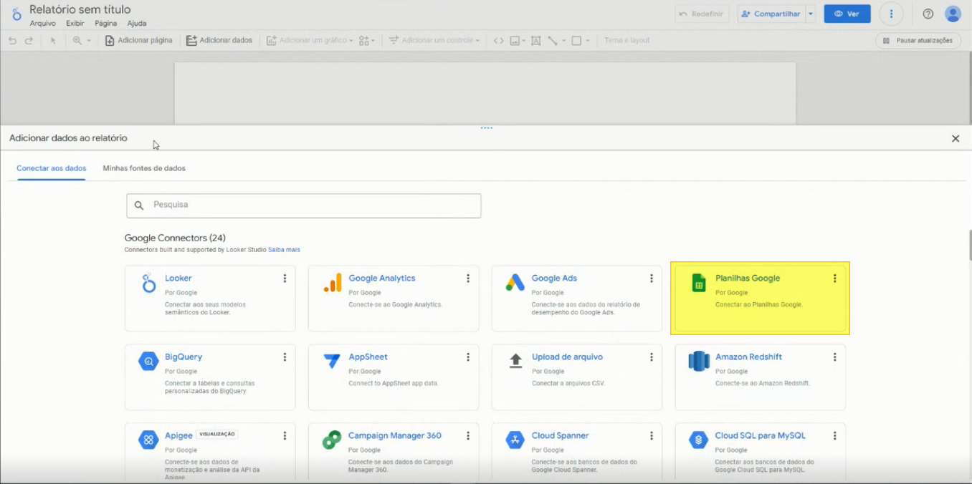Image resolution: width=972 pixels, height=484 pixels.
Task: Click the text box tool icon
Action: pos(535,41)
